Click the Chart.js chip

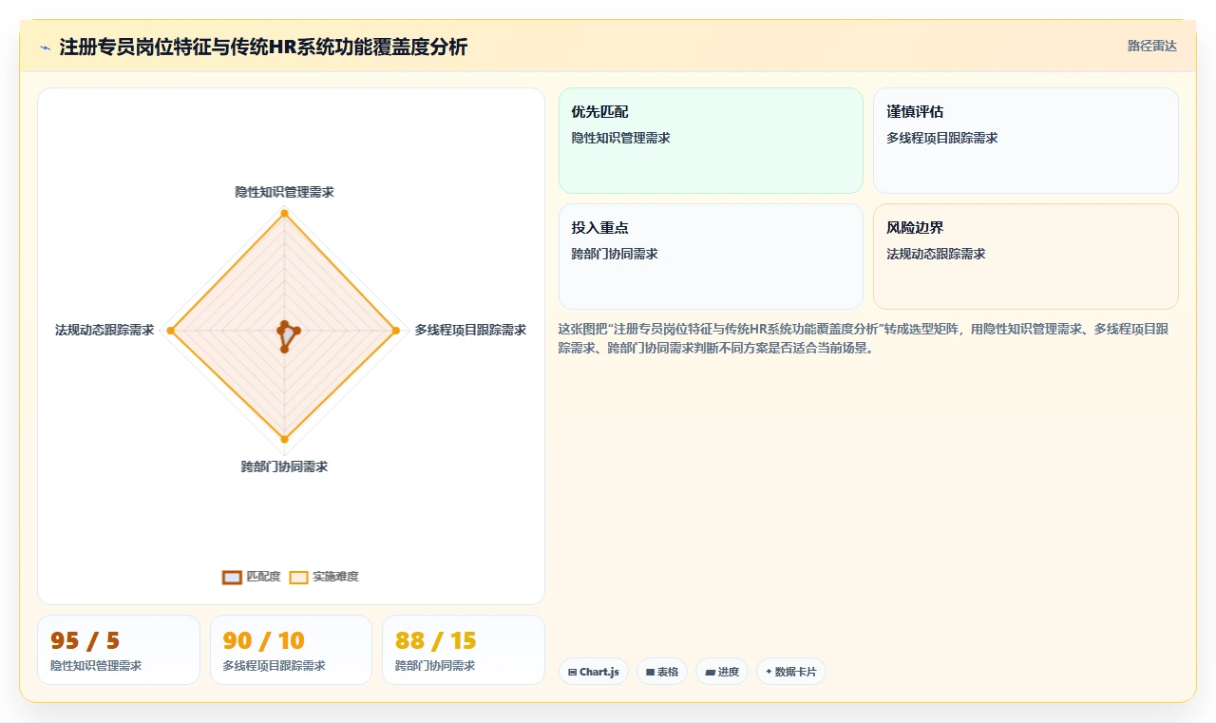(594, 672)
